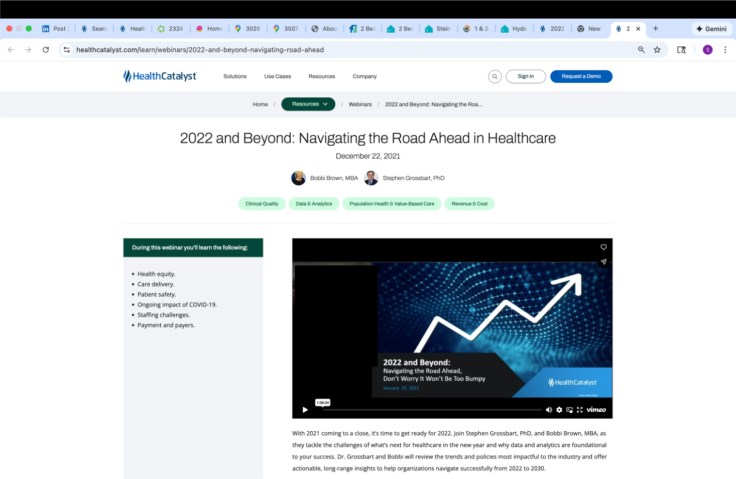Open Resources navigation menu

pos(322,76)
